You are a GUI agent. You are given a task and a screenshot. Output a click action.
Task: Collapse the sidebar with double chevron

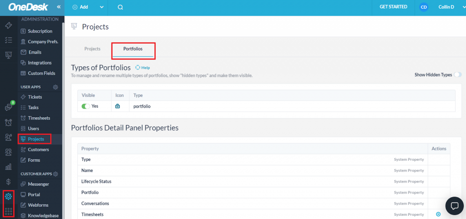tap(59, 7)
